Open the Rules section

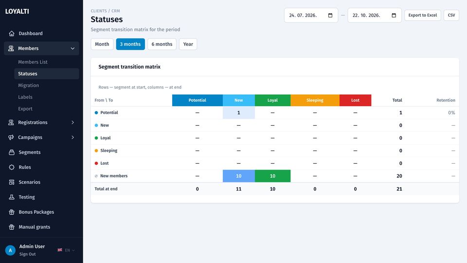(41, 167)
